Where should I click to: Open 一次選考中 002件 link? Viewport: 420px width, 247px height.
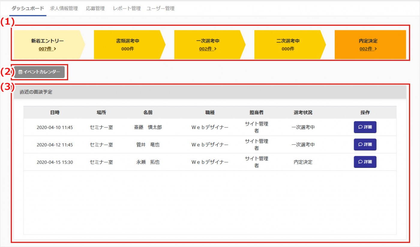click(208, 49)
